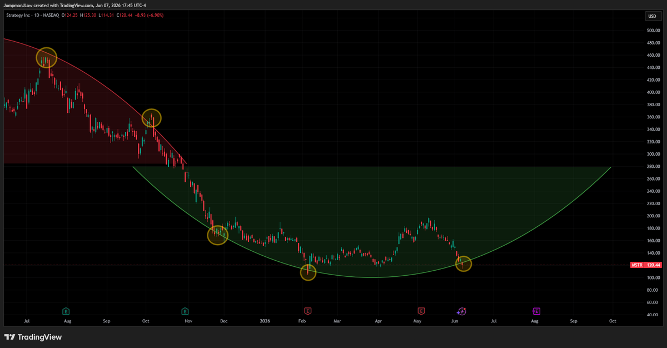Screen dimensions: 667x348
Task: Click the 500.00 price axis label
Action: [653, 30]
